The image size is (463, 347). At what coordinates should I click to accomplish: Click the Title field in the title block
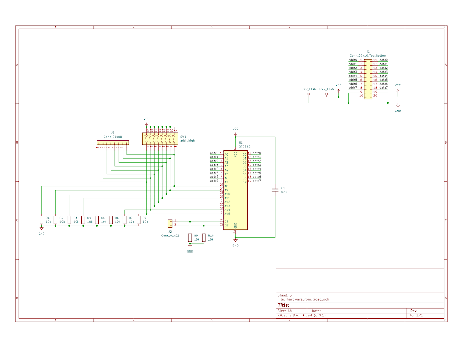point(284,305)
